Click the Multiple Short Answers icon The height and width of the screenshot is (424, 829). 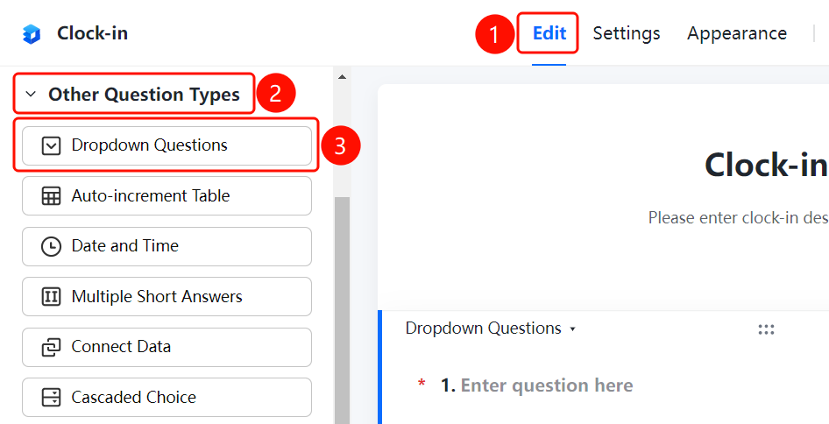(x=52, y=297)
